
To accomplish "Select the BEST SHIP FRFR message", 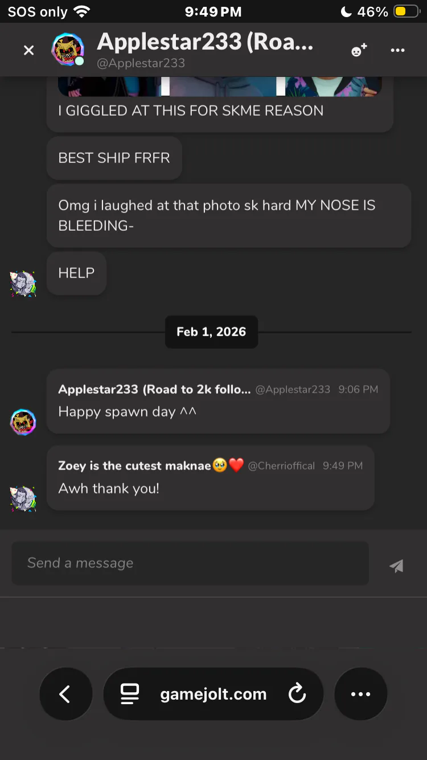I will tap(114, 158).
